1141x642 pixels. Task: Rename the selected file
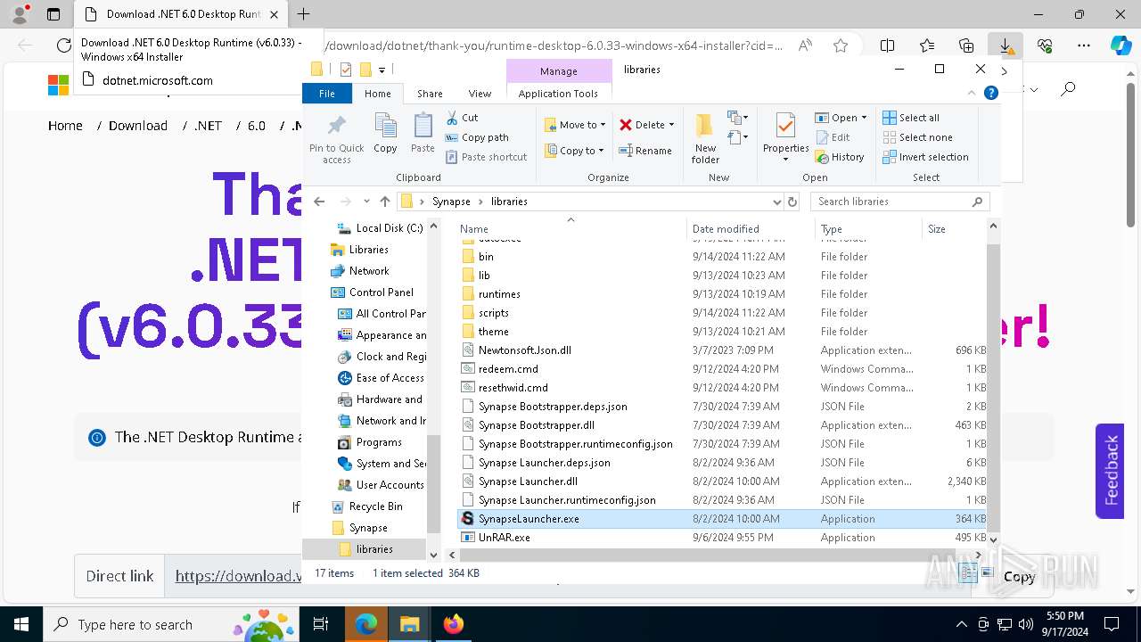click(x=646, y=151)
